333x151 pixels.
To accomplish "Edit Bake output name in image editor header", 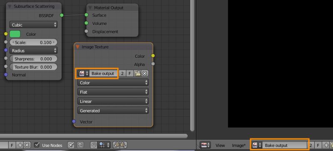I will click(x=285, y=145).
